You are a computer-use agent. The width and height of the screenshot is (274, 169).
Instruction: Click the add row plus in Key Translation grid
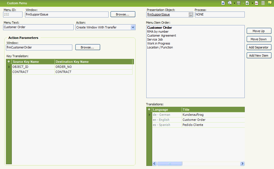(x=8, y=61)
